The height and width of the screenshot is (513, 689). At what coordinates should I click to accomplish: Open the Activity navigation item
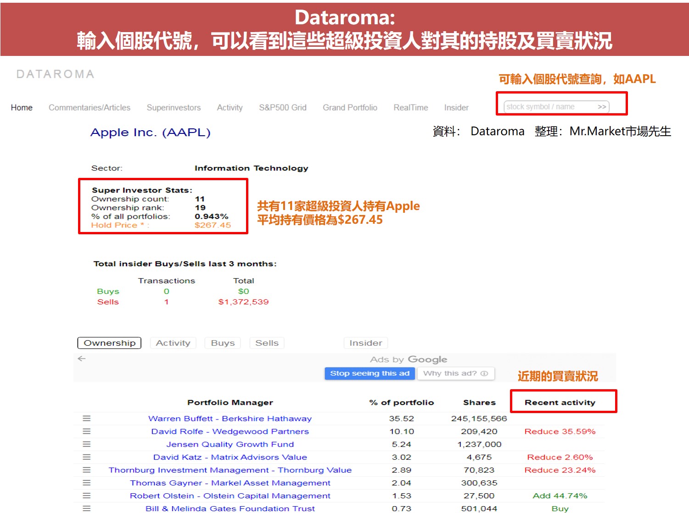click(230, 108)
